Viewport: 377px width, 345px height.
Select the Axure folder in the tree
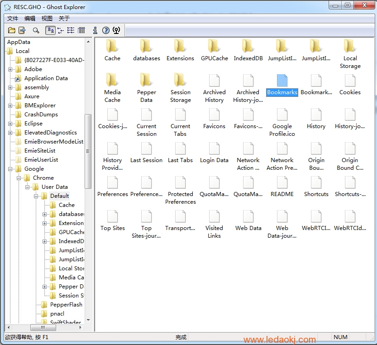(32, 96)
